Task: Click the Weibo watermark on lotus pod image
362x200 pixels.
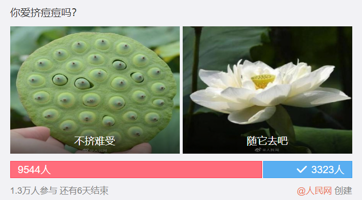Action: [95, 150]
